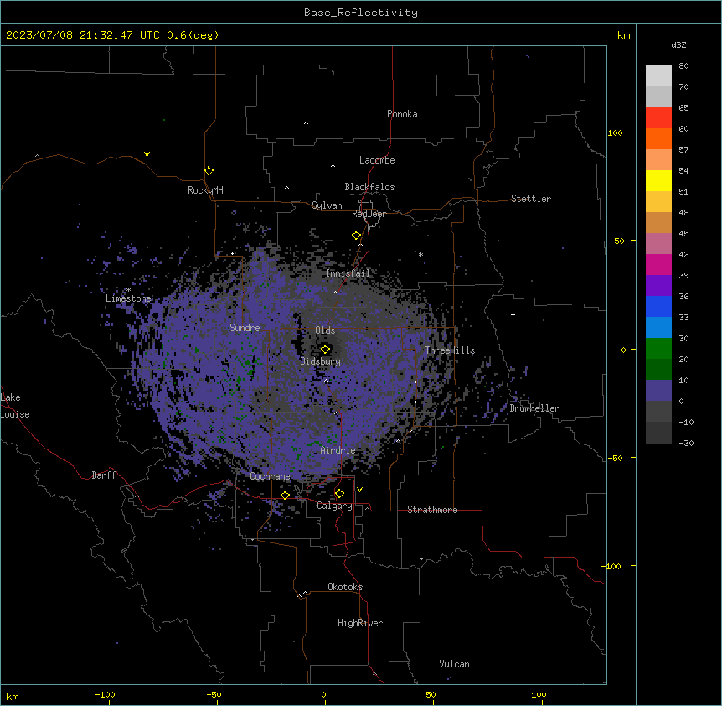This screenshot has height=706, width=722.
Task: Click the Airdrie city label
Action: click(338, 450)
